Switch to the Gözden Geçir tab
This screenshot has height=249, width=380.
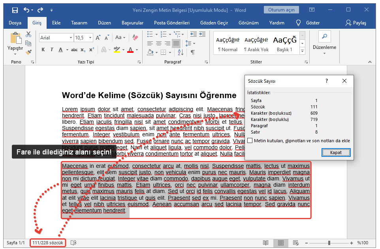pos(214,23)
